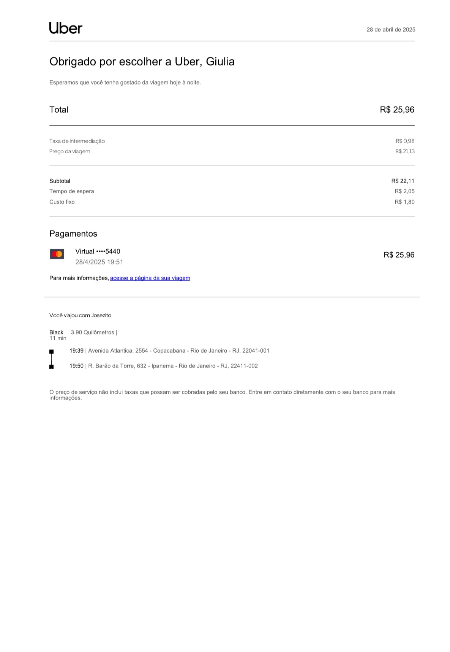
Task: Click the 'Preço da viagem' amount R$ 21,13
Action: [405, 151]
